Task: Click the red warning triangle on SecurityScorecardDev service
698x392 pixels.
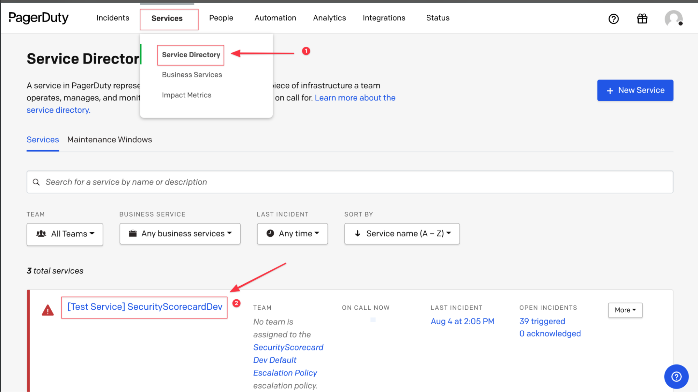Action: click(48, 310)
